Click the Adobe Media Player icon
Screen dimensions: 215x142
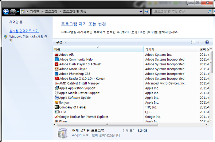click(x=56, y=69)
